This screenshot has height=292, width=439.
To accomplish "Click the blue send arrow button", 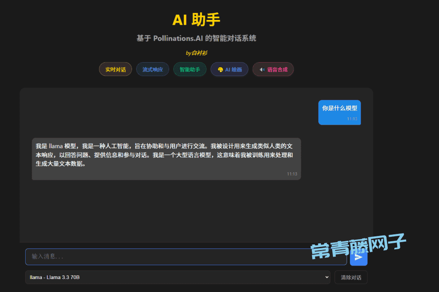I will 359,257.
